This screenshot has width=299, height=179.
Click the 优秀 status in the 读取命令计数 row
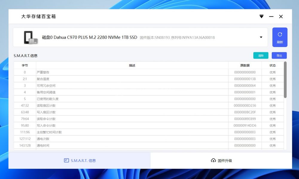coord(272,119)
